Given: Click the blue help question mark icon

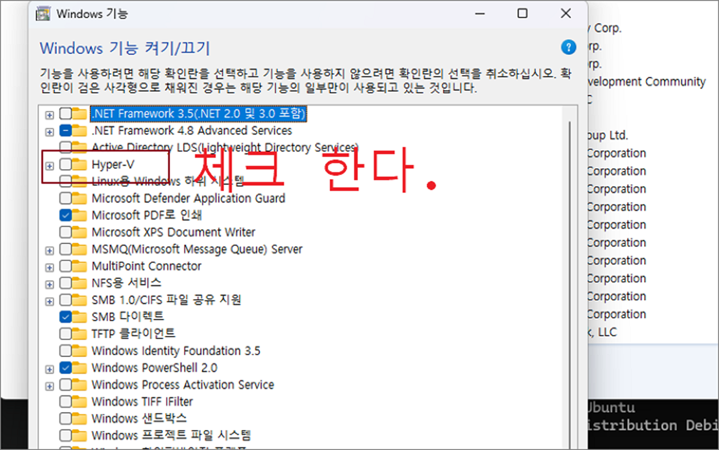Looking at the screenshot, I should (568, 47).
